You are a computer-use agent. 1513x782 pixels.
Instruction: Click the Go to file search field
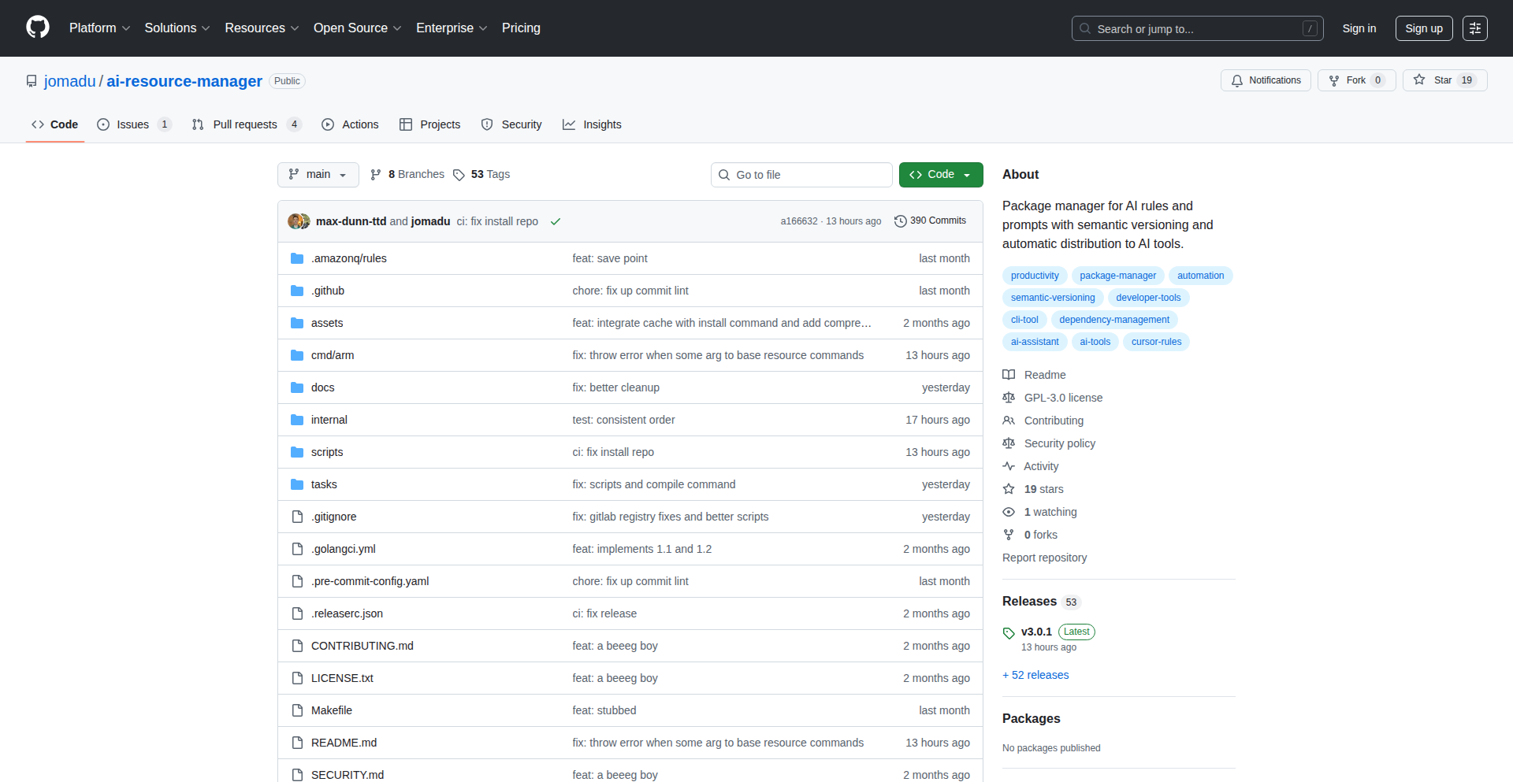point(801,174)
